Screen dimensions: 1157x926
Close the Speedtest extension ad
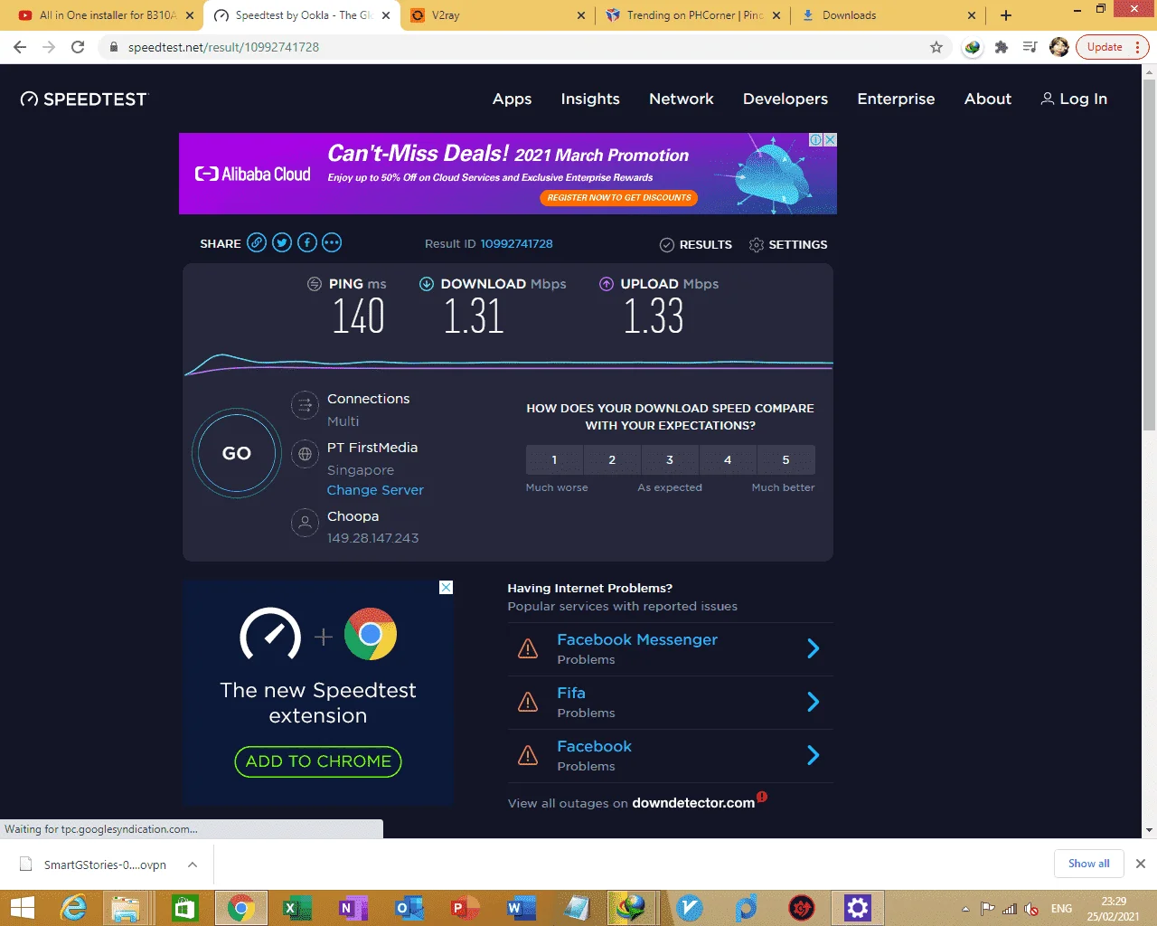(x=446, y=588)
